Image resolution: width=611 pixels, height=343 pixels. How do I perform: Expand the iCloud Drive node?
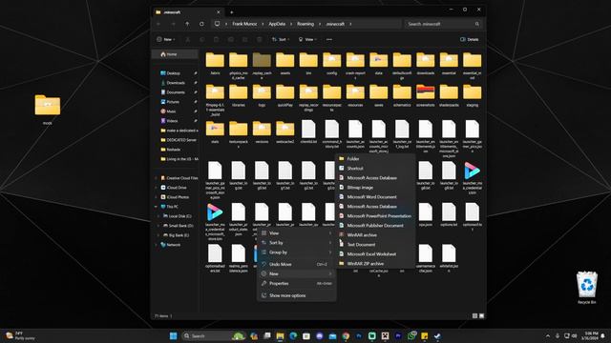coord(157,188)
